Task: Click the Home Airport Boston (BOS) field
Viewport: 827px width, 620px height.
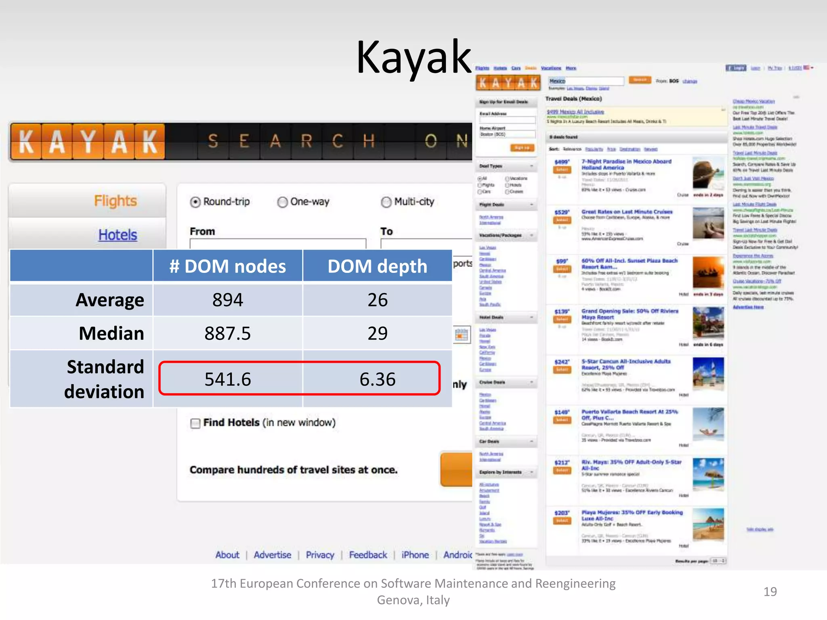Action: click(x=507, y=134)
